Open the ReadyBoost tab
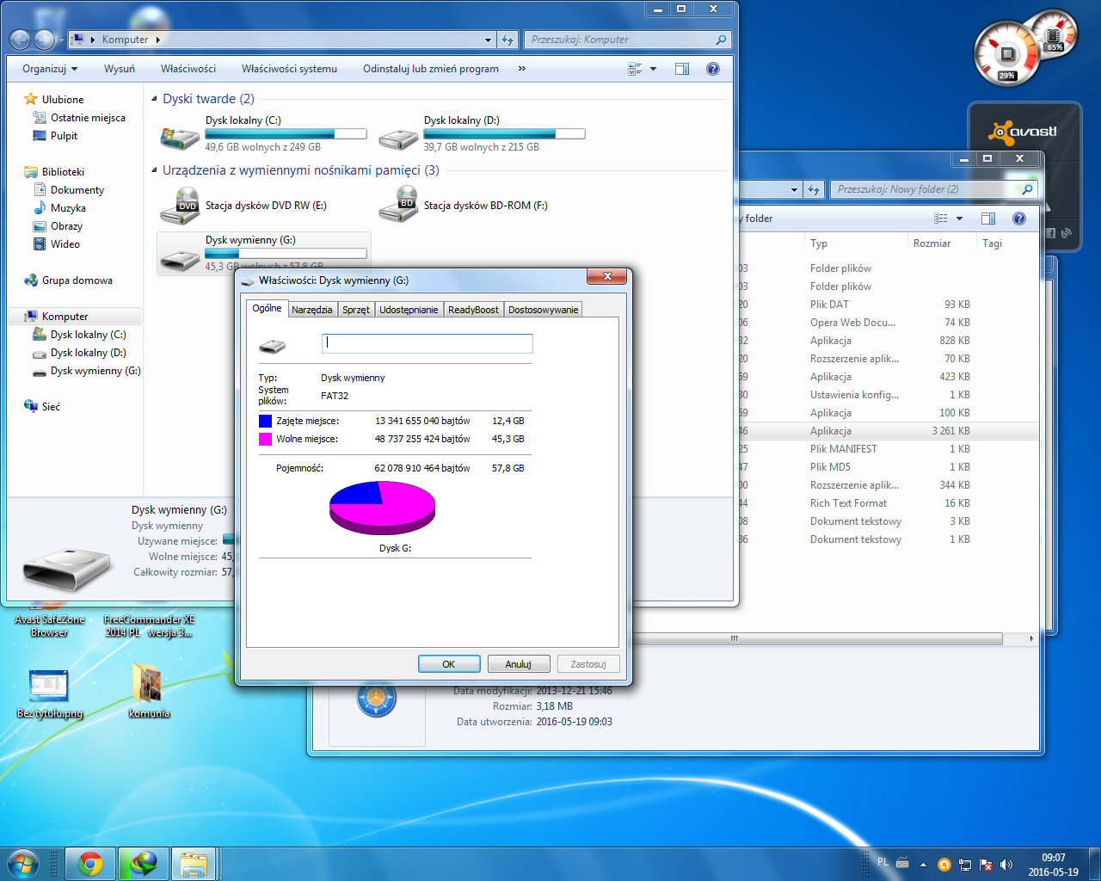This screenshot has height=881, width=1101. 473,310
